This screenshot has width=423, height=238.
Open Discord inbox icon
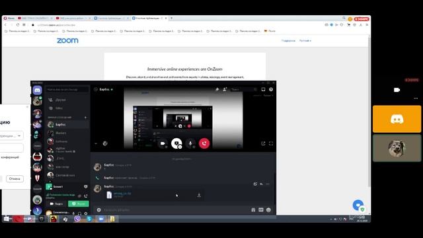tap(263, 89)
